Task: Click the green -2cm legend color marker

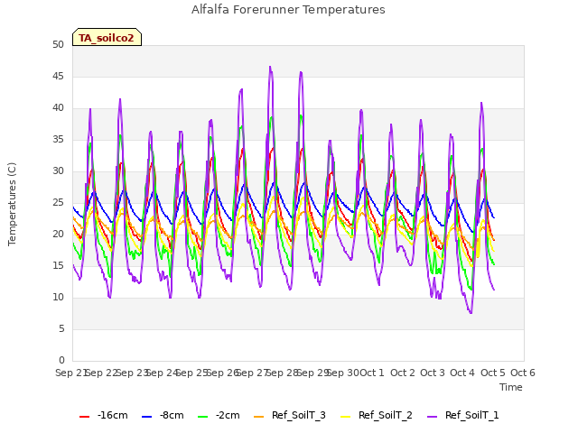Action: pyautogui.click(x=202, y=417)
